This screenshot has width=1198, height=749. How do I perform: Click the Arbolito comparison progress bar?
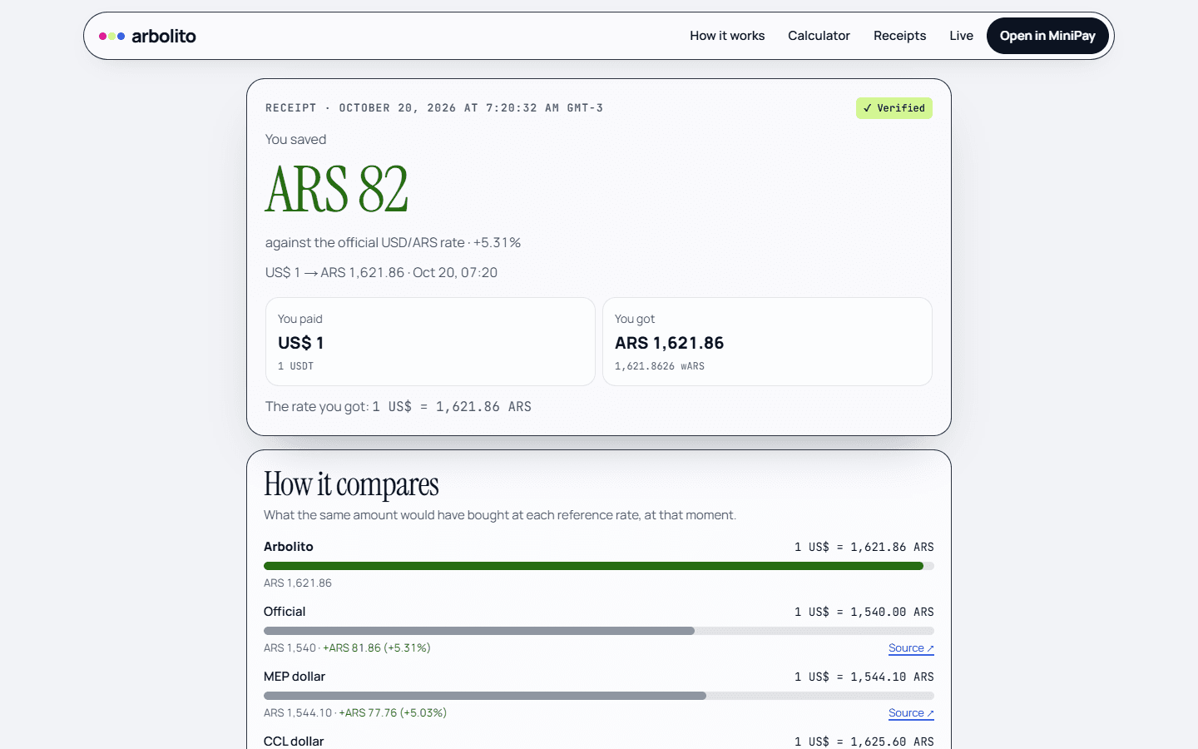coord(599,566)
